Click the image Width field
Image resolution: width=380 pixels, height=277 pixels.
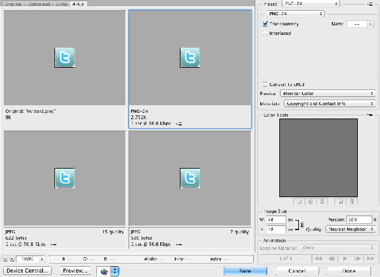pos(276,219)
